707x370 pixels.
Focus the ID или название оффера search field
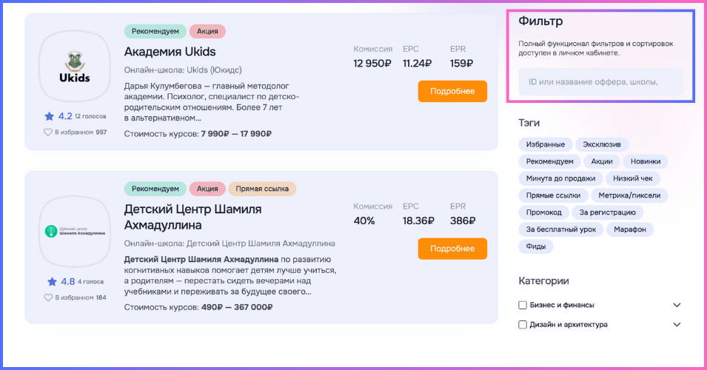(600, 82)
